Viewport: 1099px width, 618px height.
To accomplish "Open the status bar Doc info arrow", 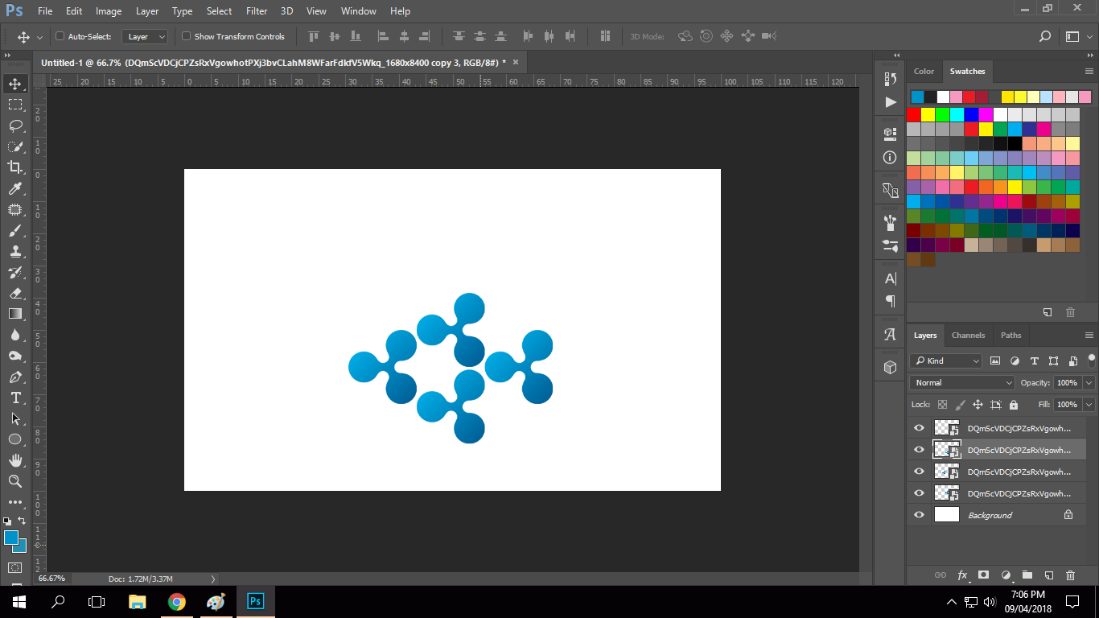I will 212,579.
